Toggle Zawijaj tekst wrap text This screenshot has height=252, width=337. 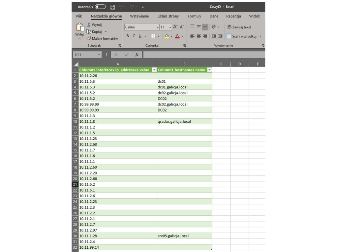(x=239, y=27)
